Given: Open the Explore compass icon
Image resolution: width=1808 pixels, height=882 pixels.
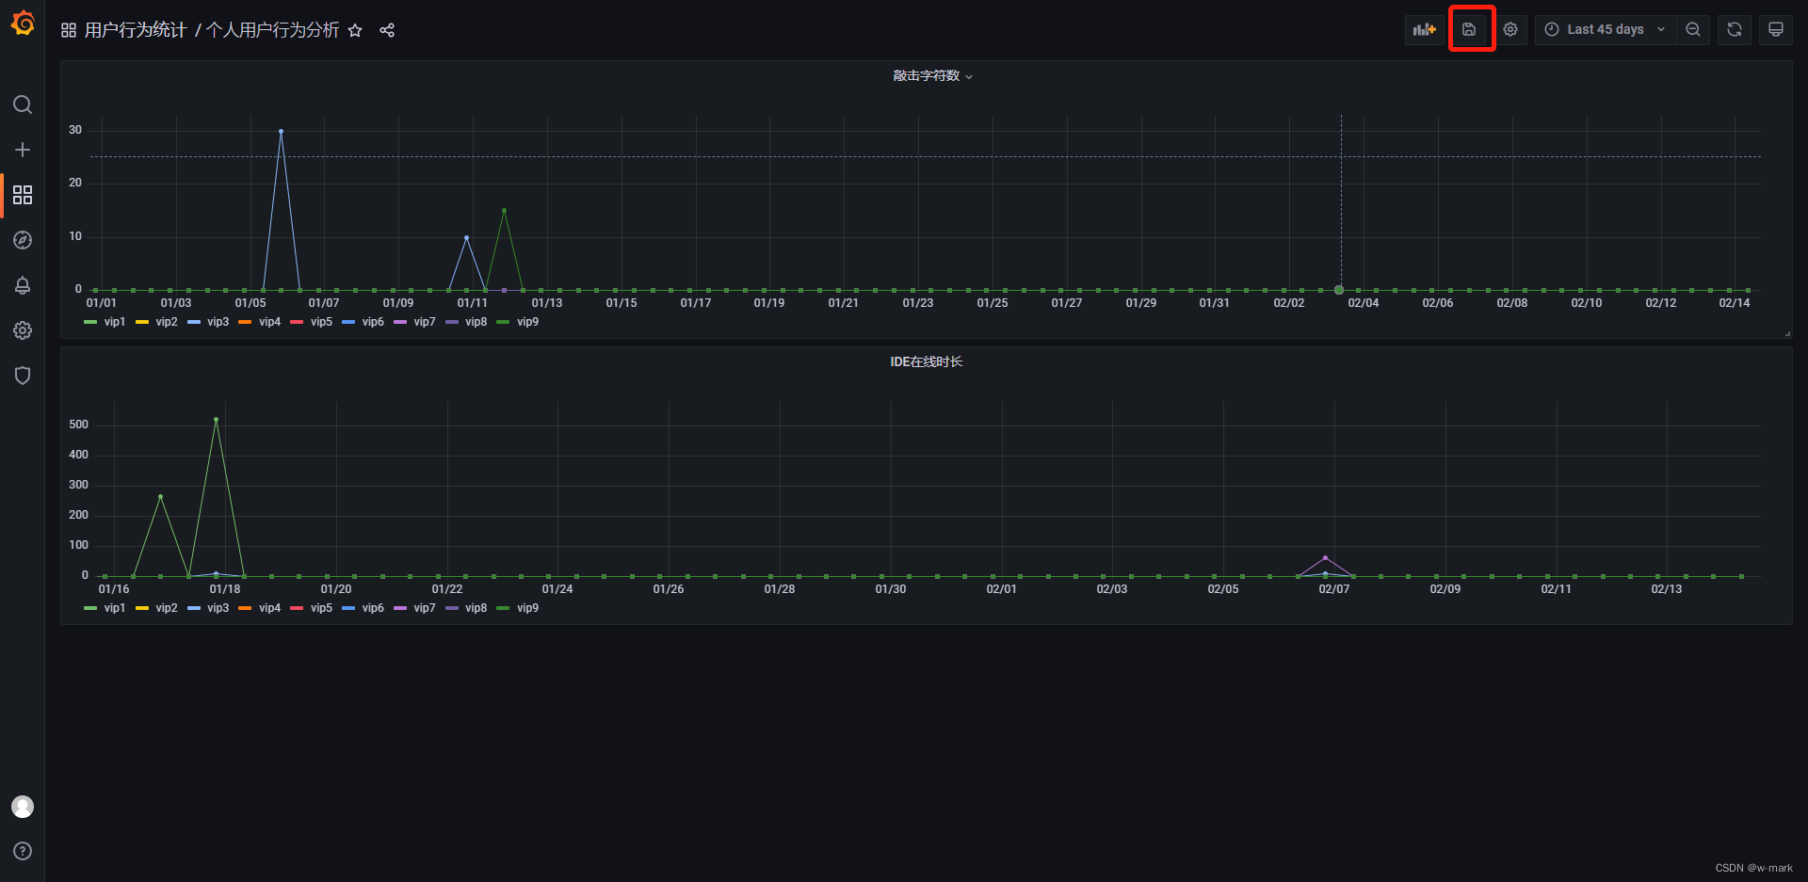Looking at the screenshot, I should (23, 240).
